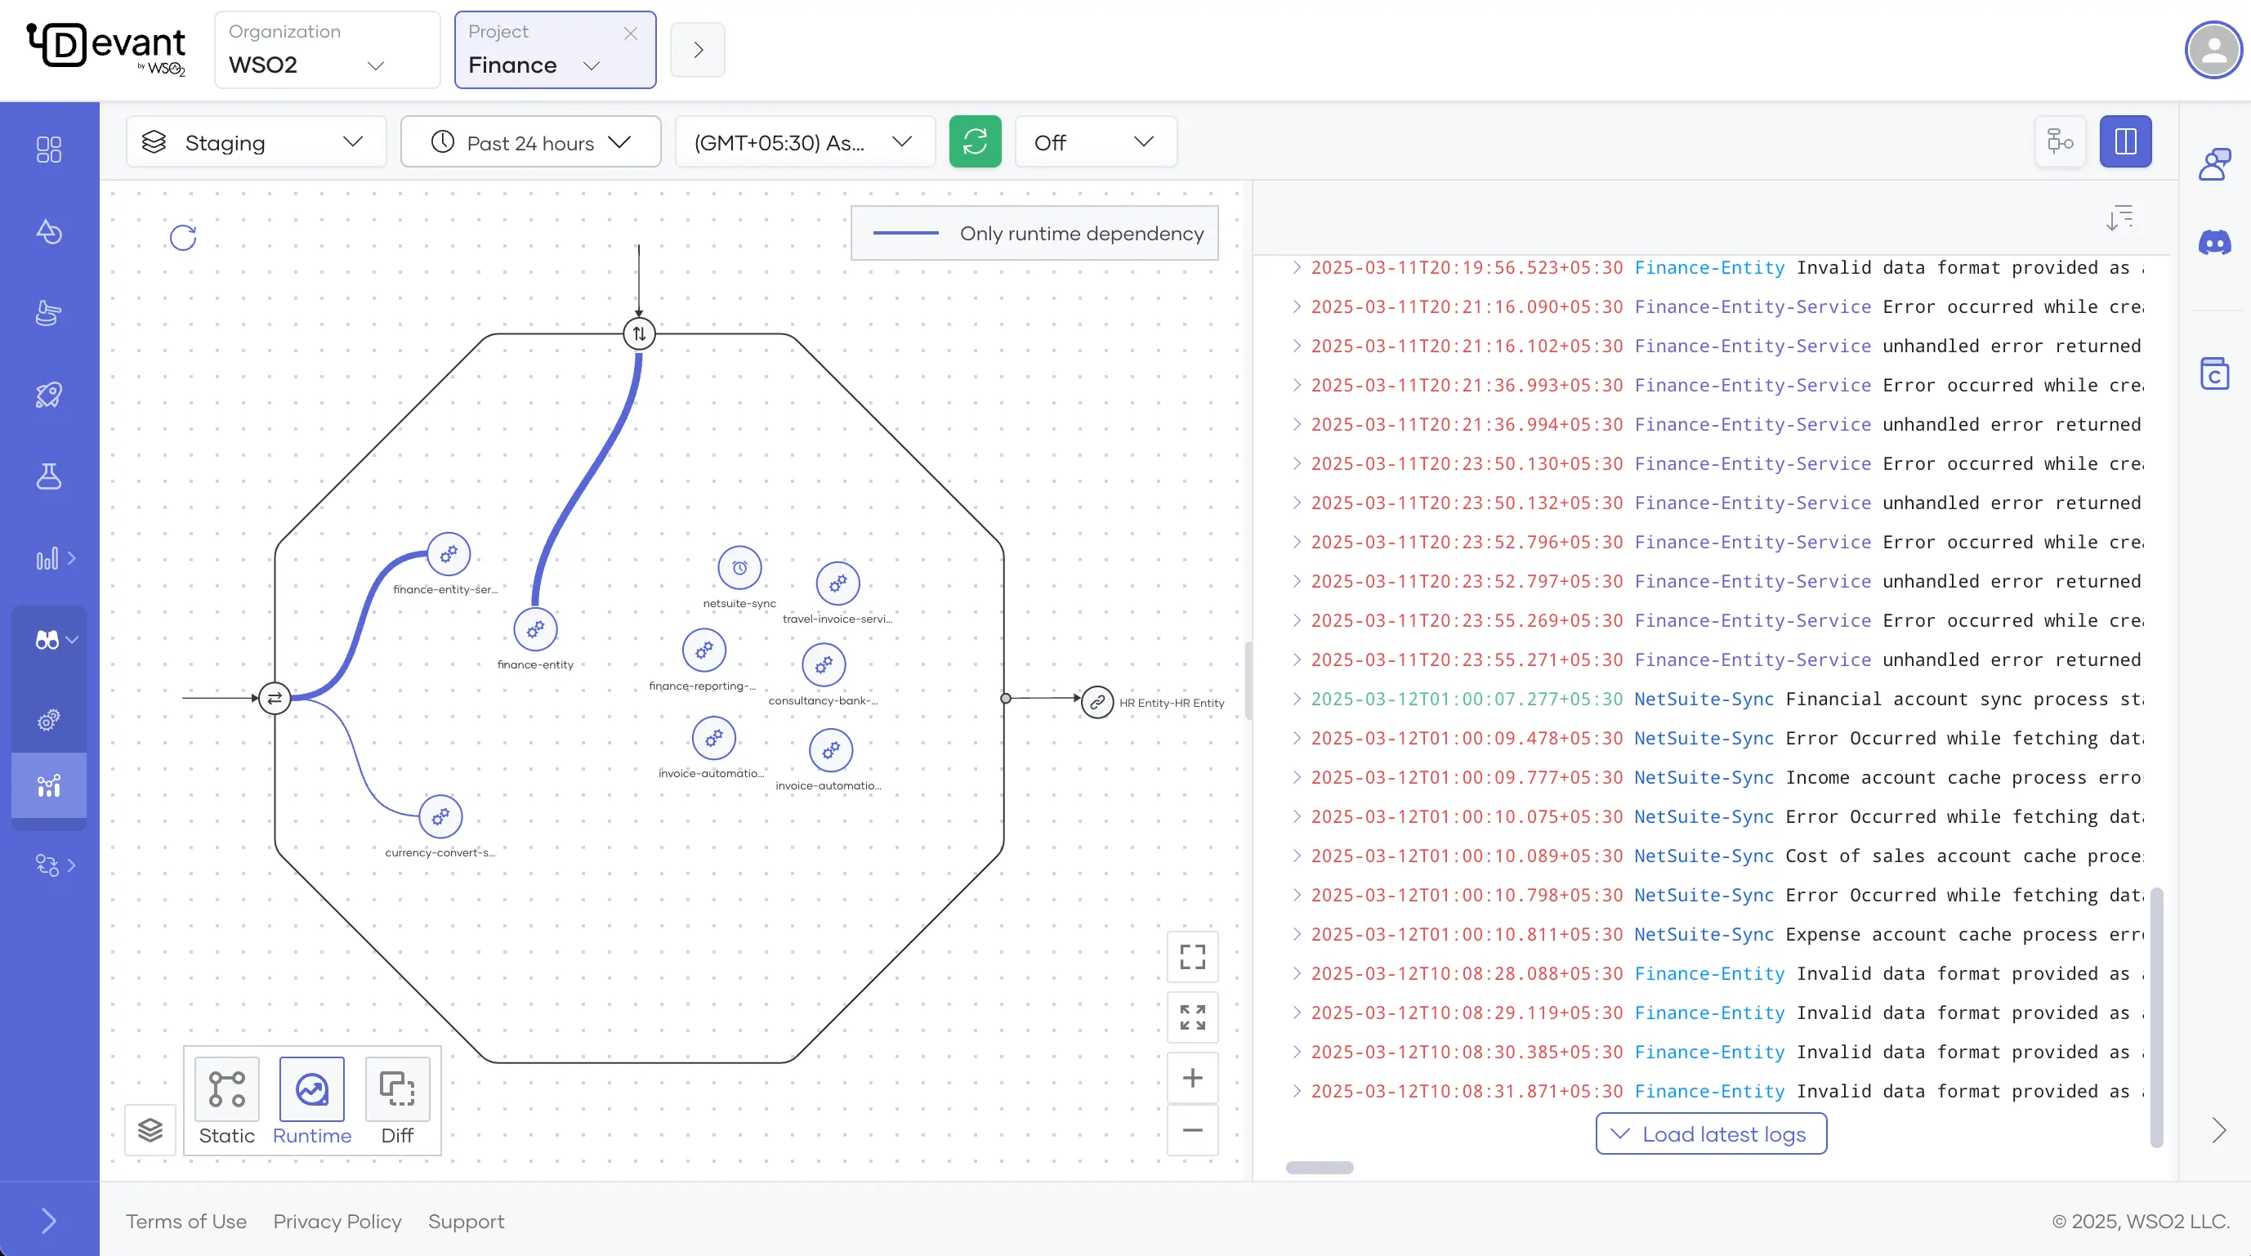Open the layers icon at diagram bottom-left
This screenshot has height=1256, width=2251.
click(150, 1130)
